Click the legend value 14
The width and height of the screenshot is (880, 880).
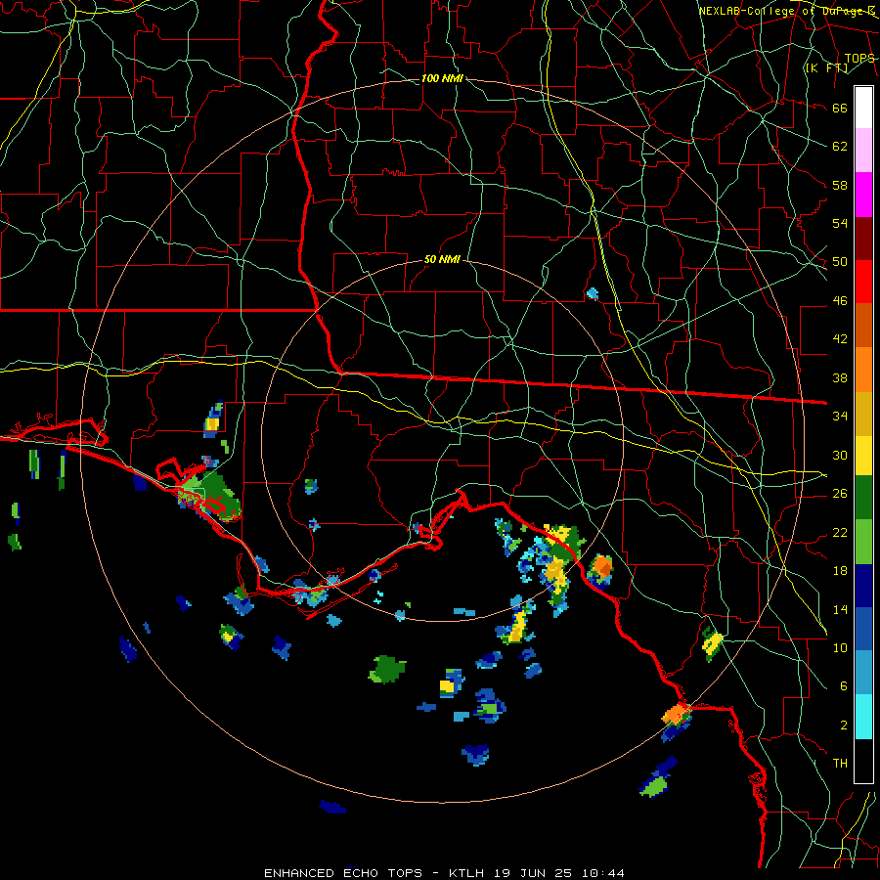[840, 609]
